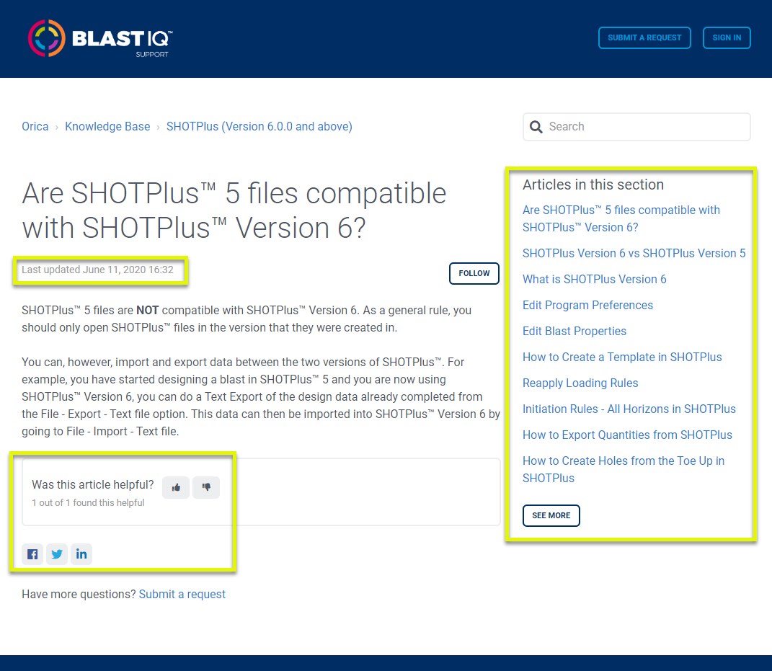
Task: Share the article on Twitter
Action: pyautogui.click(x=57, y=554)
